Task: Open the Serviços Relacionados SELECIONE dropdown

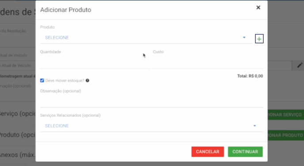Action: click(x=152, y=126)
